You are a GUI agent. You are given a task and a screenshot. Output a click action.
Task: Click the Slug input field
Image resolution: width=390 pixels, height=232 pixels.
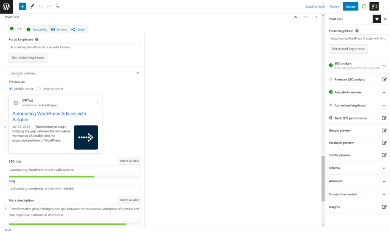[75, 188]
